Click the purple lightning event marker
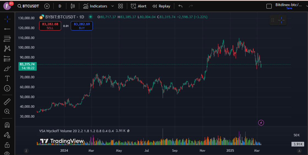 pyautogui.click(x=261, y=123)
